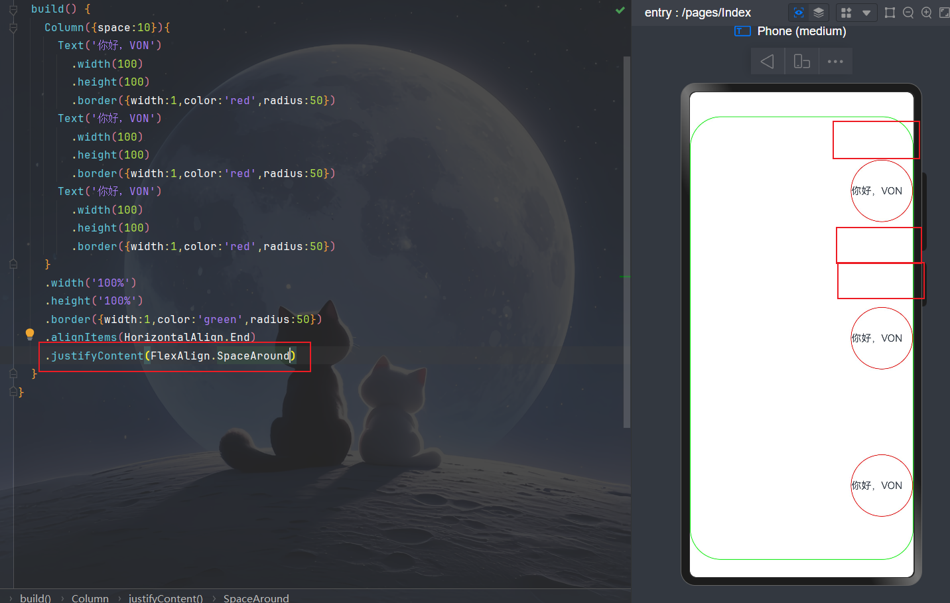Click the rotate device orientation icon

[801, 62]
